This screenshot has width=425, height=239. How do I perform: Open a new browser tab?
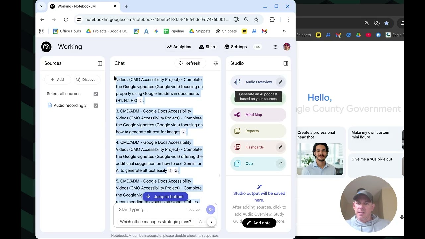click(x=126, y=6)
